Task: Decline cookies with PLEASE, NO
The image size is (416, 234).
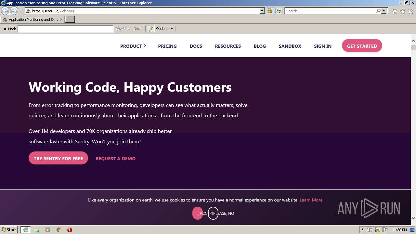Action: pos(213,213)
